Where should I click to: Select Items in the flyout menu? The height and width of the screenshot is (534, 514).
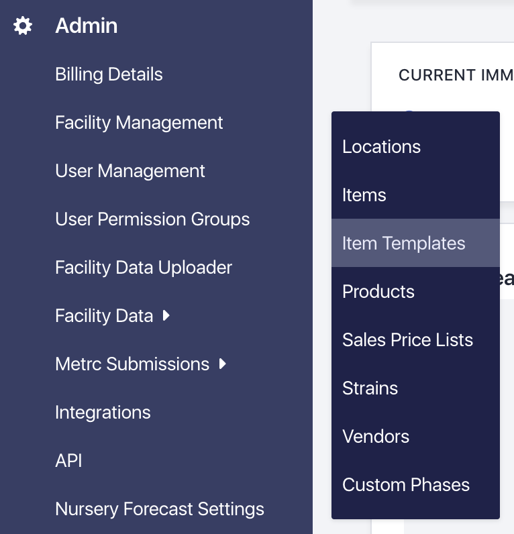pos(364,195)
